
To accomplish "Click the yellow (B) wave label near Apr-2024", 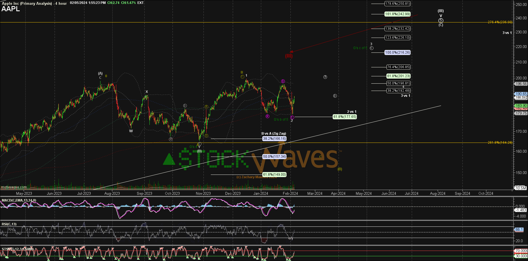I will point(340,169).
